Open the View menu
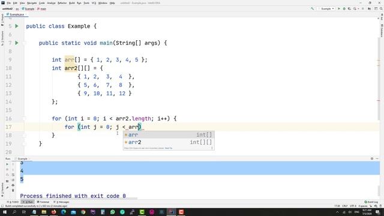 click(x=22, y=3)
